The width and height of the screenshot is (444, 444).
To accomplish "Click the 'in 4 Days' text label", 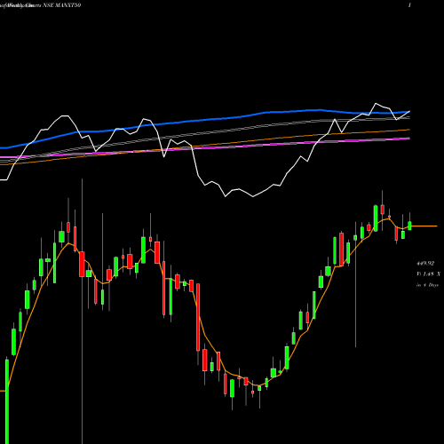I will [x=427, y=285].
